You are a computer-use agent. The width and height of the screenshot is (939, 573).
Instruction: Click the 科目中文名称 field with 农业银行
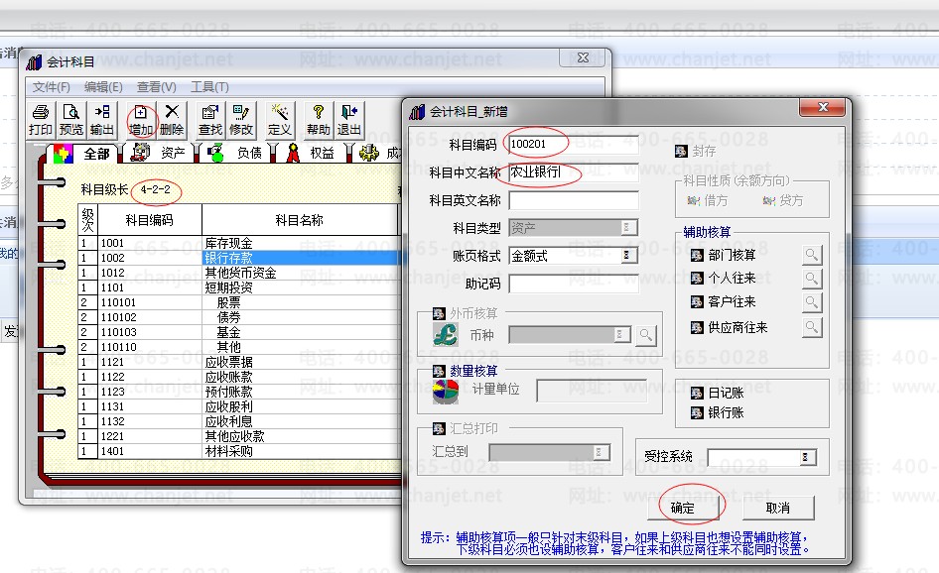click(573, 172)
